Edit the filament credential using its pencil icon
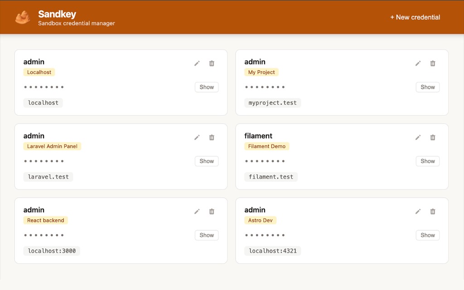Image resolution: width=464 pixels, height=290 pixels. [418, 137]
